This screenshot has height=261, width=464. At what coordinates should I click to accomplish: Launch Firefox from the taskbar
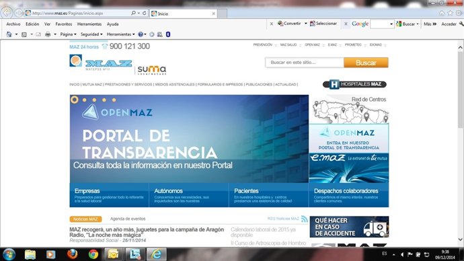coord(72,254)
